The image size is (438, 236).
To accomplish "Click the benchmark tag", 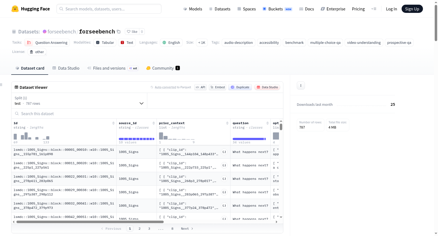I will [x=294, y=42].
